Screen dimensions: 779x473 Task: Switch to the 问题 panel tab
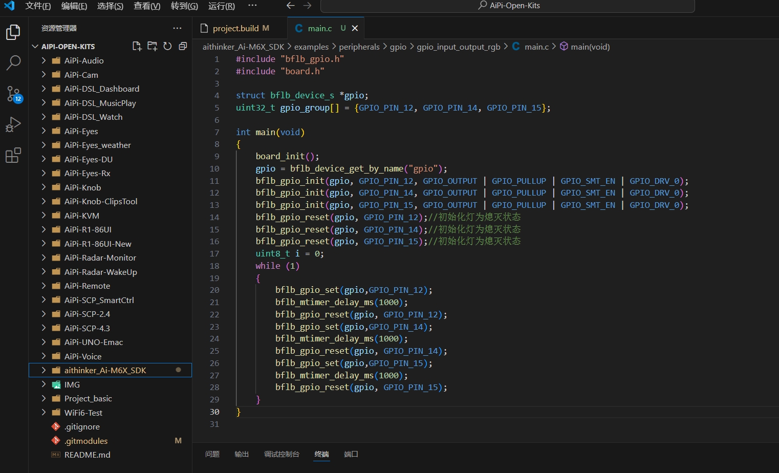(212, 454)
